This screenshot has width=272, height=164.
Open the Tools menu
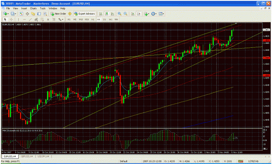43,8
